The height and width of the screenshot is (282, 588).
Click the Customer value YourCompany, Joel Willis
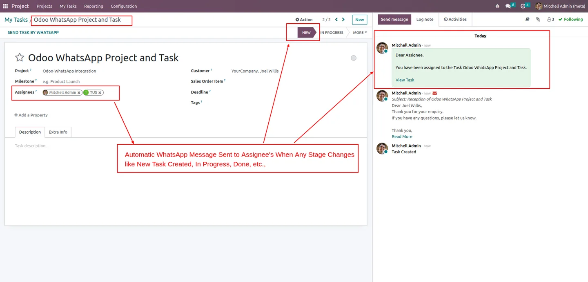coord(255,71)
